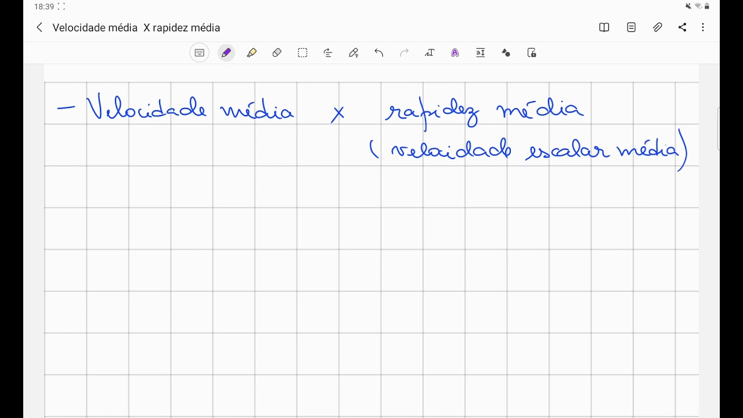Convert handwriting to text

pyautogui.click(x=430, y=53)
